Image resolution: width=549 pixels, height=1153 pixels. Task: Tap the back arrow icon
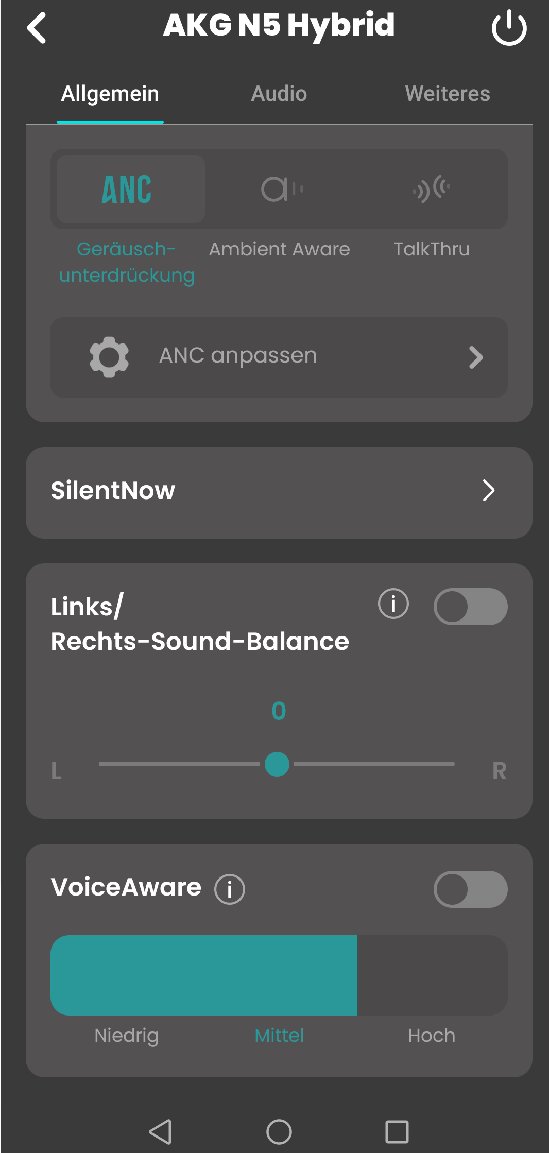pyautogui.click(x=37, y=28)
